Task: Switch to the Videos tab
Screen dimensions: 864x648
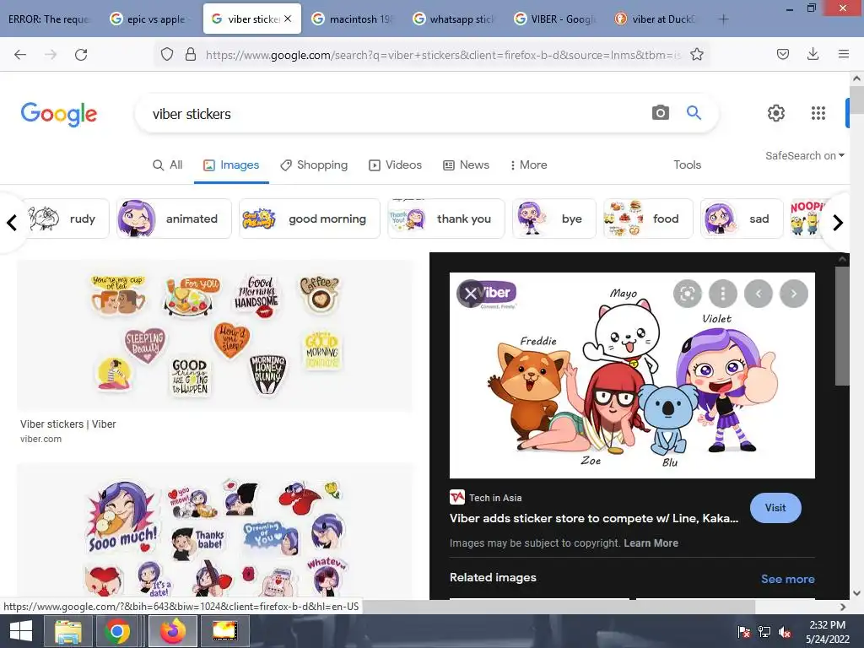Action: (395, 165)
